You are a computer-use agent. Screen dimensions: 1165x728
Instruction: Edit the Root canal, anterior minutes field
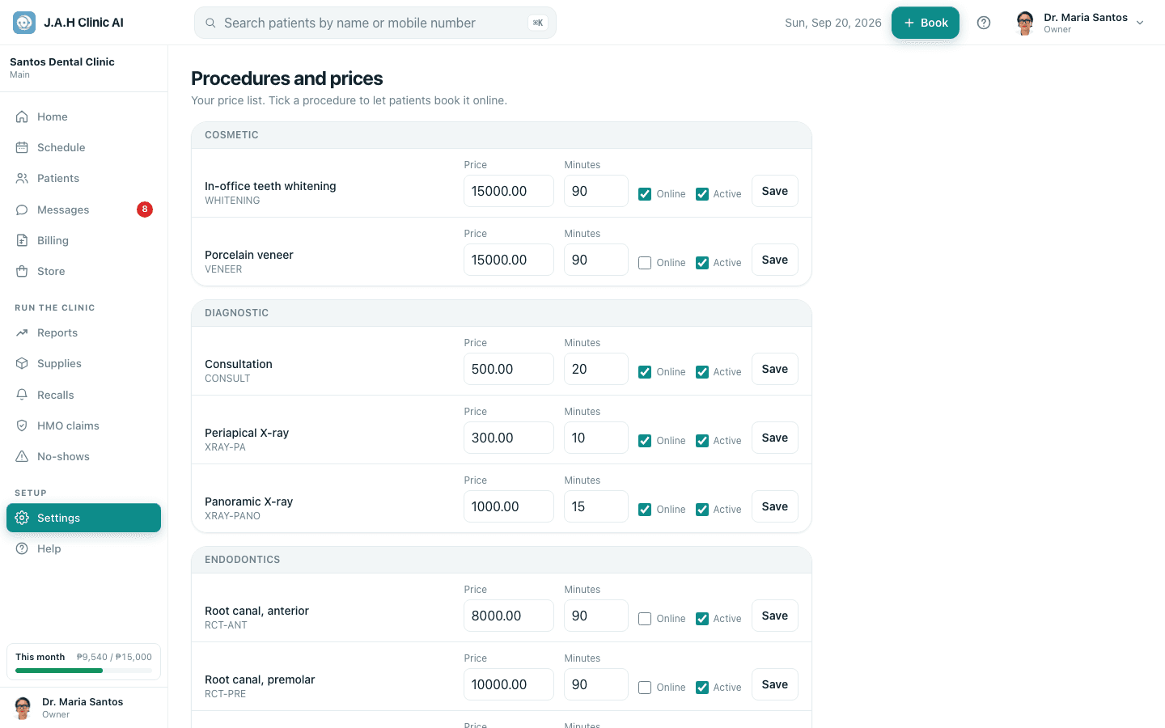(596, 616)
